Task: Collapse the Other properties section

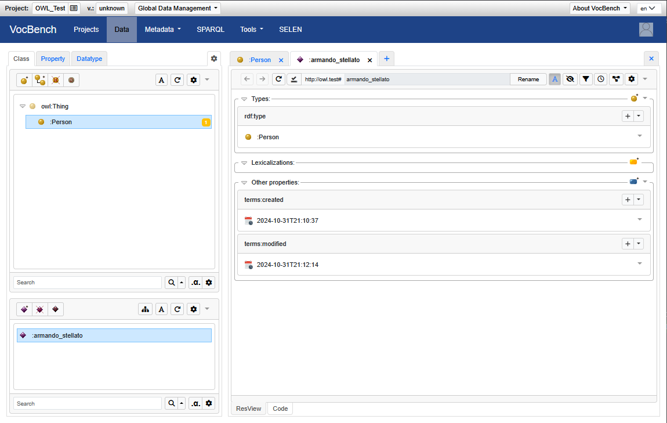Action: tap(244, 183)
